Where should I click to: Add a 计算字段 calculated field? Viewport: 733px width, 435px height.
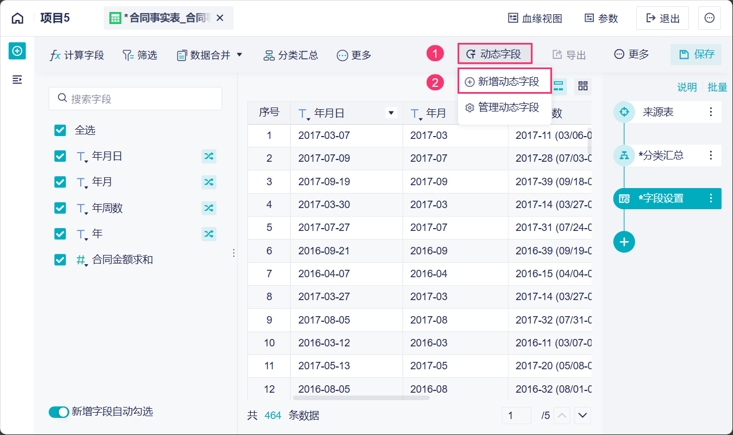[77, 55]
